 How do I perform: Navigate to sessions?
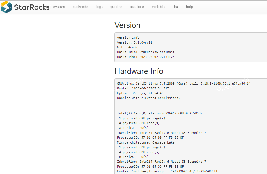tap(137, 7)
